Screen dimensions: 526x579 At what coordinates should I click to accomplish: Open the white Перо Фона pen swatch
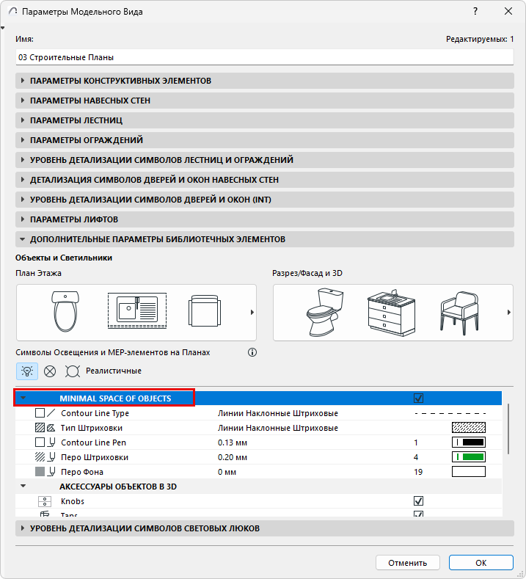coord(469,472)
